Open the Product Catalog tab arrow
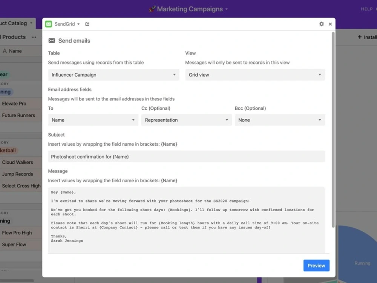 coord(31,23)
